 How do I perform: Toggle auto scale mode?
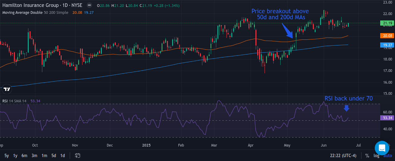[x=387, y=156]
